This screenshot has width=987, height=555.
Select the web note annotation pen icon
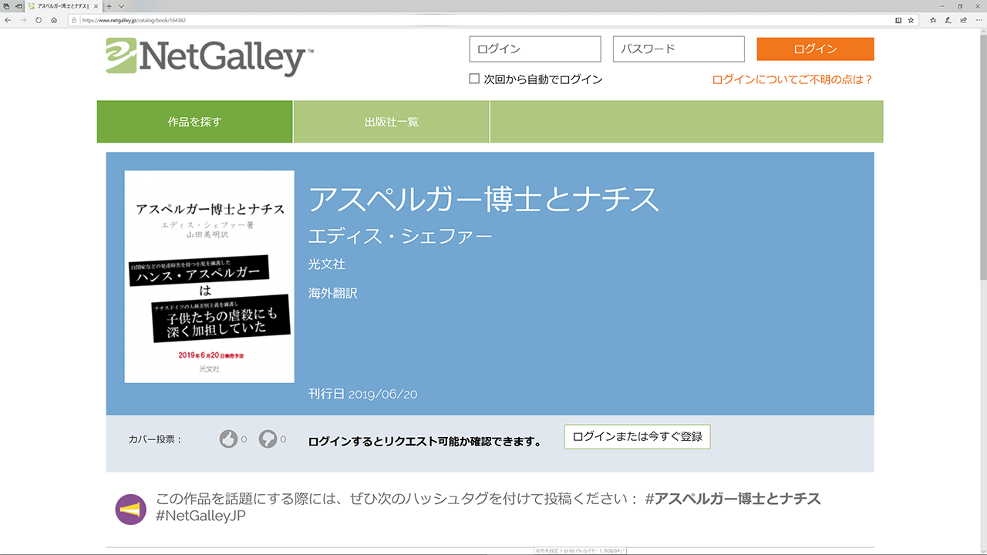pos(948,21)
